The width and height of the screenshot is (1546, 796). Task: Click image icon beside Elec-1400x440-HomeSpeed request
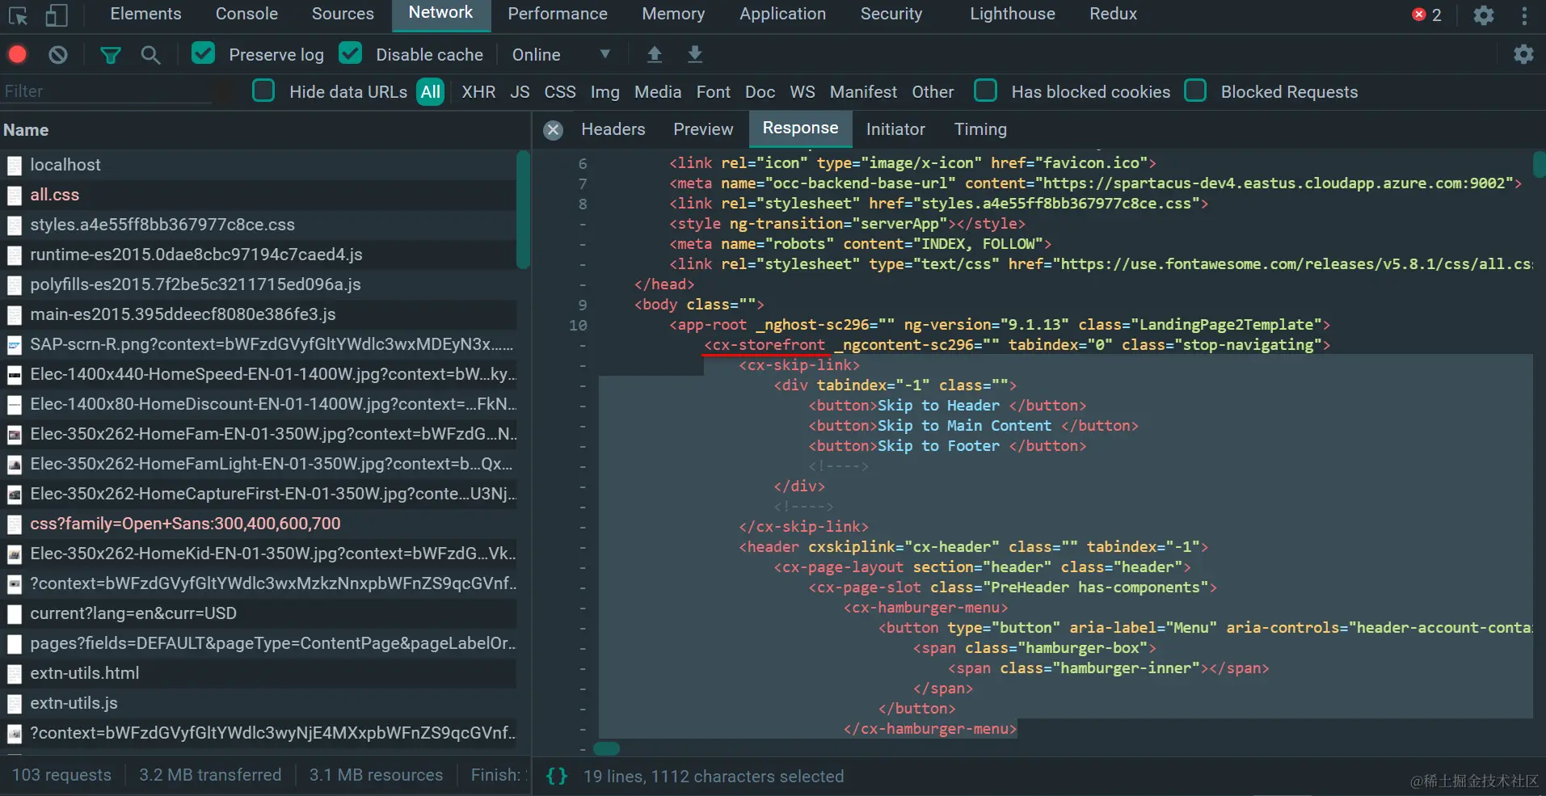15,375
